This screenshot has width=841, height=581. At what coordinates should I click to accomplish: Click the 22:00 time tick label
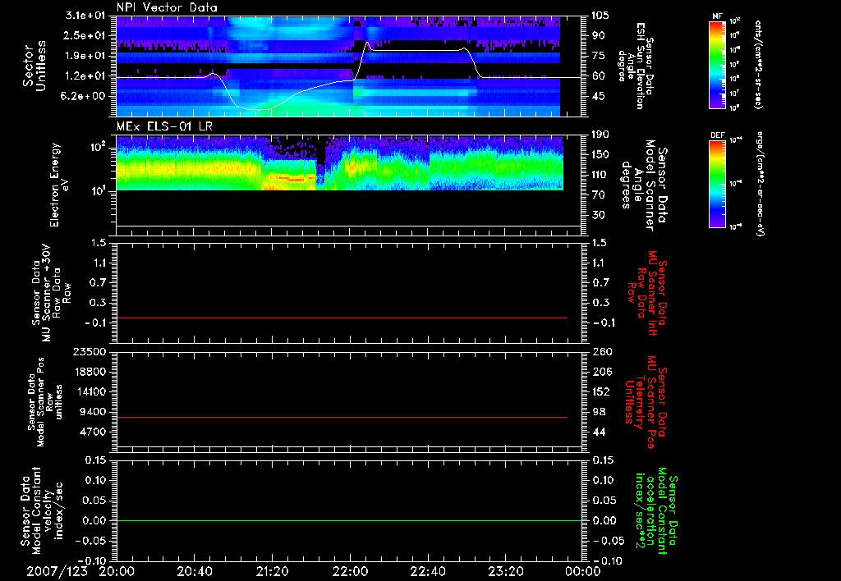click(352, 570)
